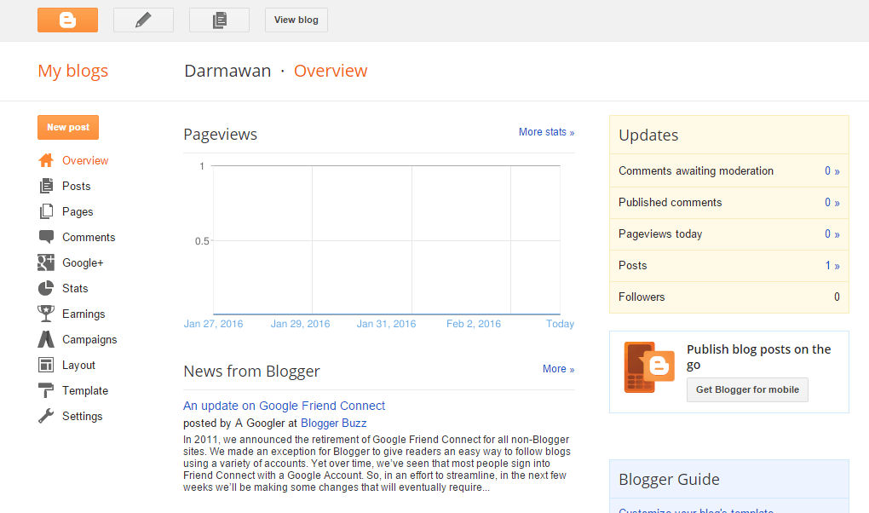Click the Jan 27, 2016 chart label
Screen dimensions: 869x513
pos(213,324)
